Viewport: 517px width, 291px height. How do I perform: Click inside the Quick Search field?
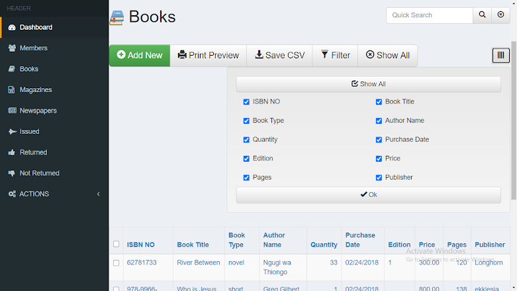pos(430,15)
